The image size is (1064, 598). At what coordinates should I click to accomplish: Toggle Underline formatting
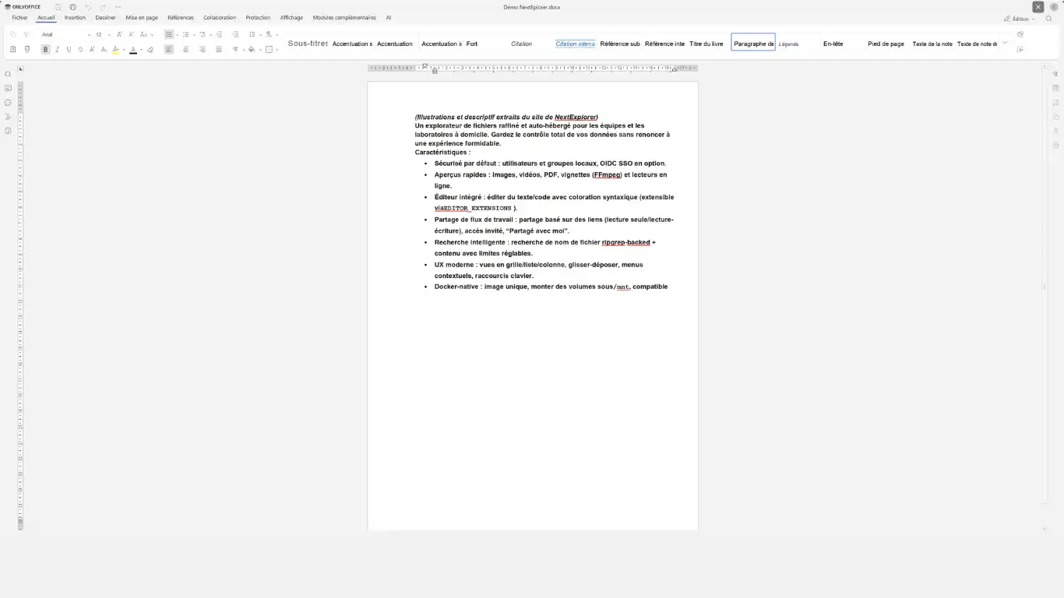point(69,49)
